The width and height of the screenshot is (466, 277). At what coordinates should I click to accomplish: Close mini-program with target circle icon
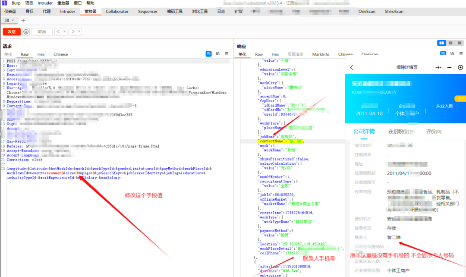(460, 67)
